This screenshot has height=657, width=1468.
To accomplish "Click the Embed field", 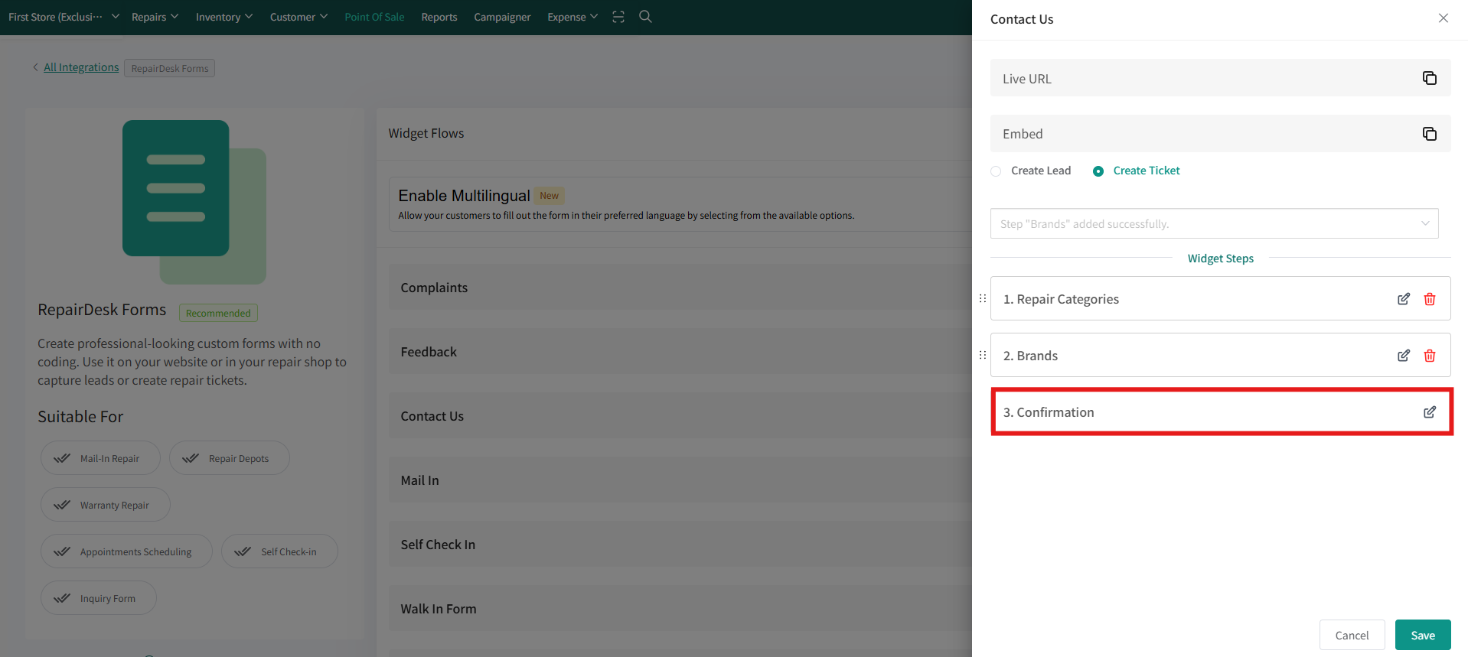I will pos(1220,134).
